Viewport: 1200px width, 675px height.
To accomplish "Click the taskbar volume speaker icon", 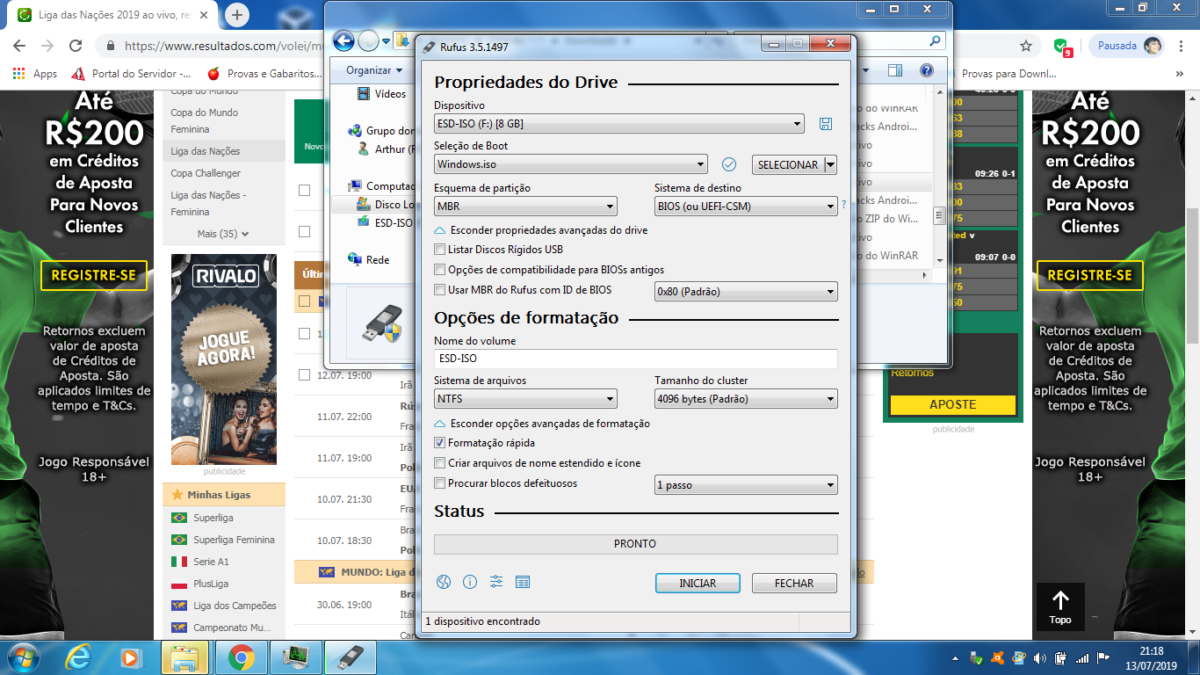I will point(1041,657).
